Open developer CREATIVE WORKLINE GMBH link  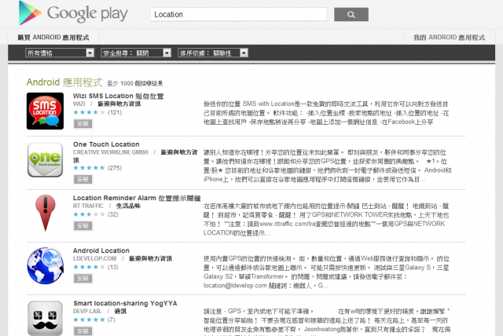pyautogui.click(x=111, y=152)
